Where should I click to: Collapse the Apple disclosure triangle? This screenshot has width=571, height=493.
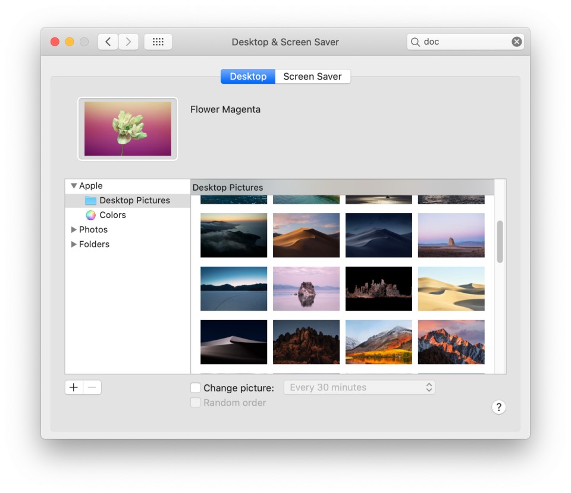[74, 186]
